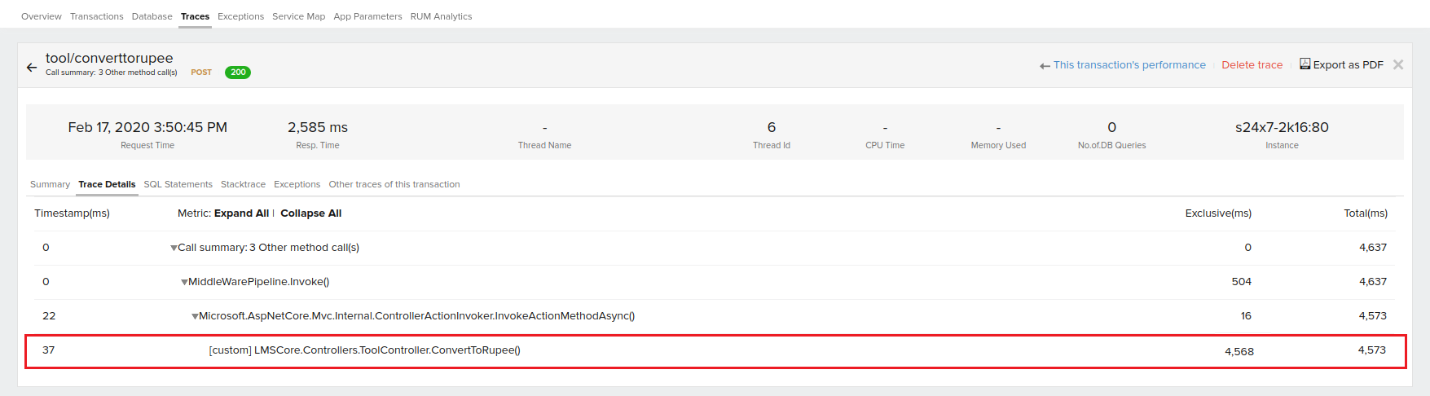
Task: Collapse the InvokeActionMethodAsync() node
Action: pyautogui.click(x=195, y=317)
